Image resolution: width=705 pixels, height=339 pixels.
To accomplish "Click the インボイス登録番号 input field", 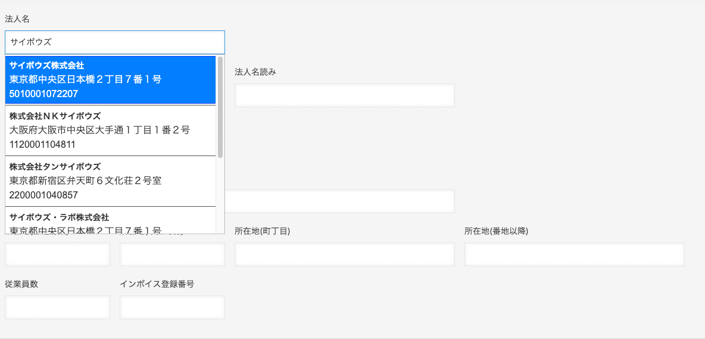I will pyautogui.click(x=172, y=307).
